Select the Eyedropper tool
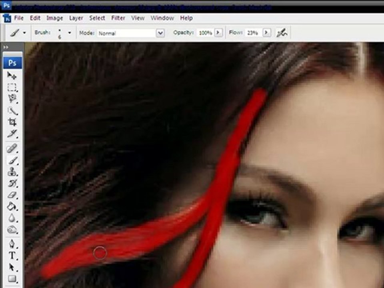Screen dimensions: 384x288 click(x=12, y=134)
